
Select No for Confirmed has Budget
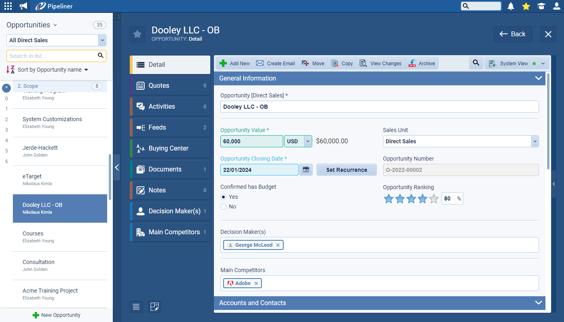(224, 206)
